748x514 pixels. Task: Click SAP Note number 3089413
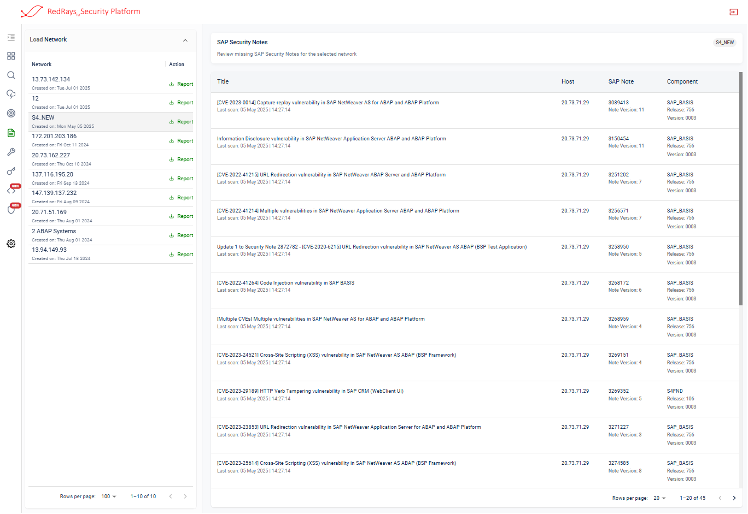click(x=618, y=103)
